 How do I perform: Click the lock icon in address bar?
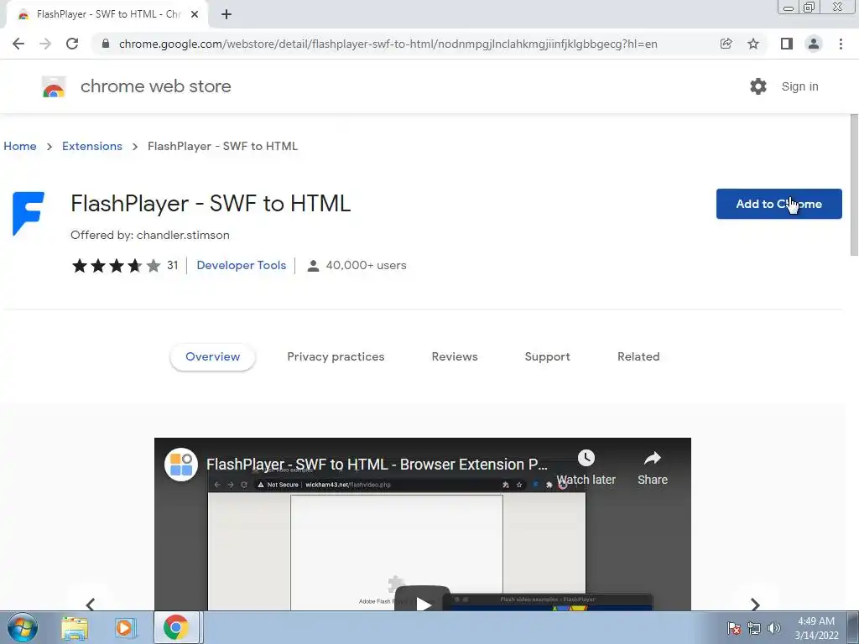click(x=106, y=44)
